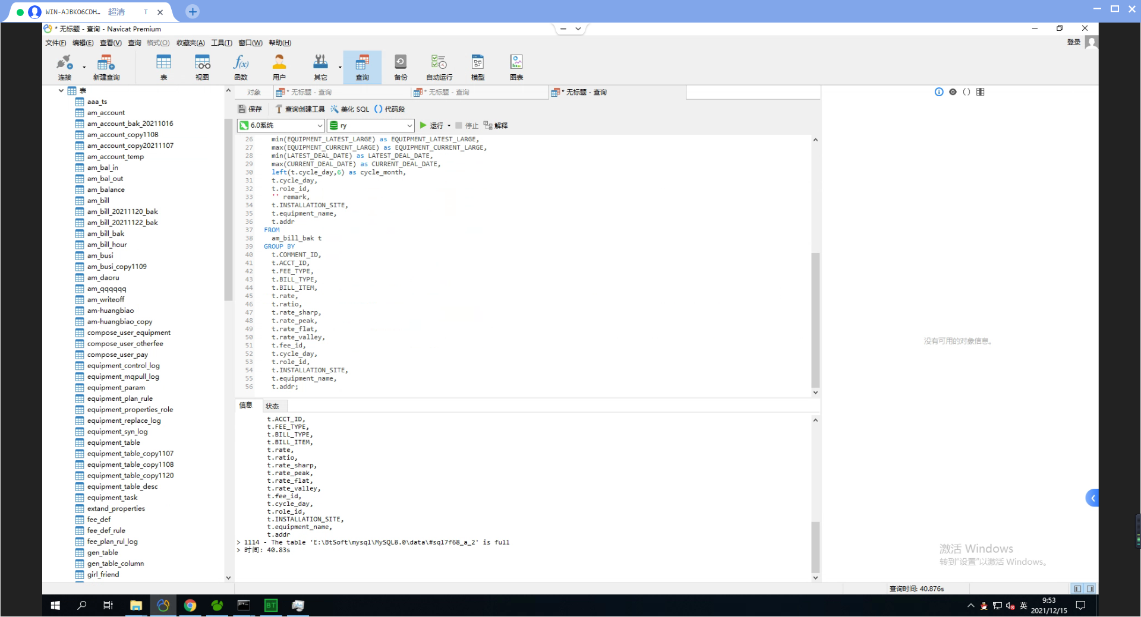
Task: Click the table tree vertical scrollbar
Action: [x=228, y=210]
